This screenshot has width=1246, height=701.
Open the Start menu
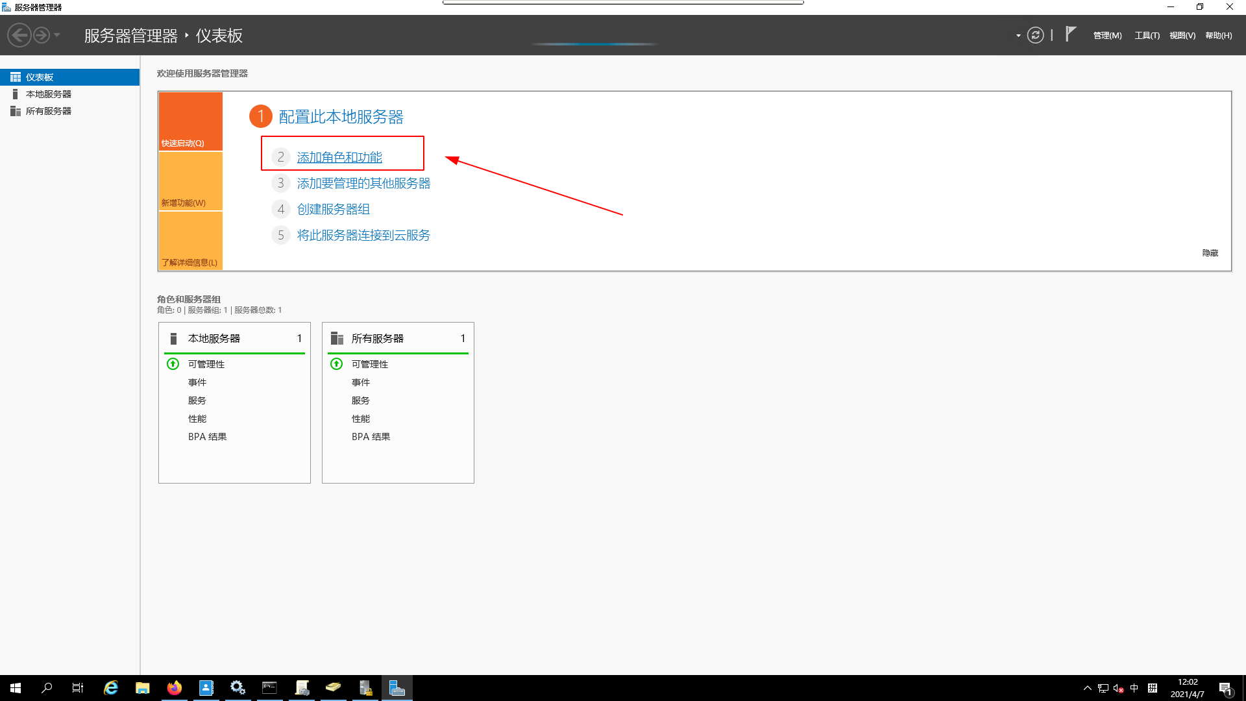tap(14, 687)
